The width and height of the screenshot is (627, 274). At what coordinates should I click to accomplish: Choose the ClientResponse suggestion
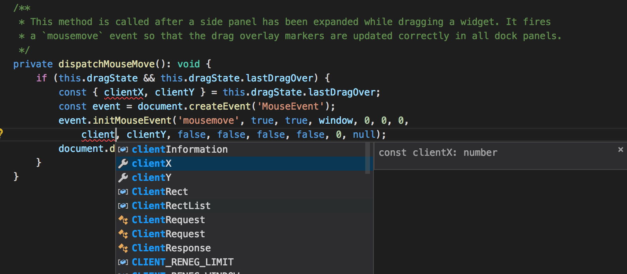(244, 248)
